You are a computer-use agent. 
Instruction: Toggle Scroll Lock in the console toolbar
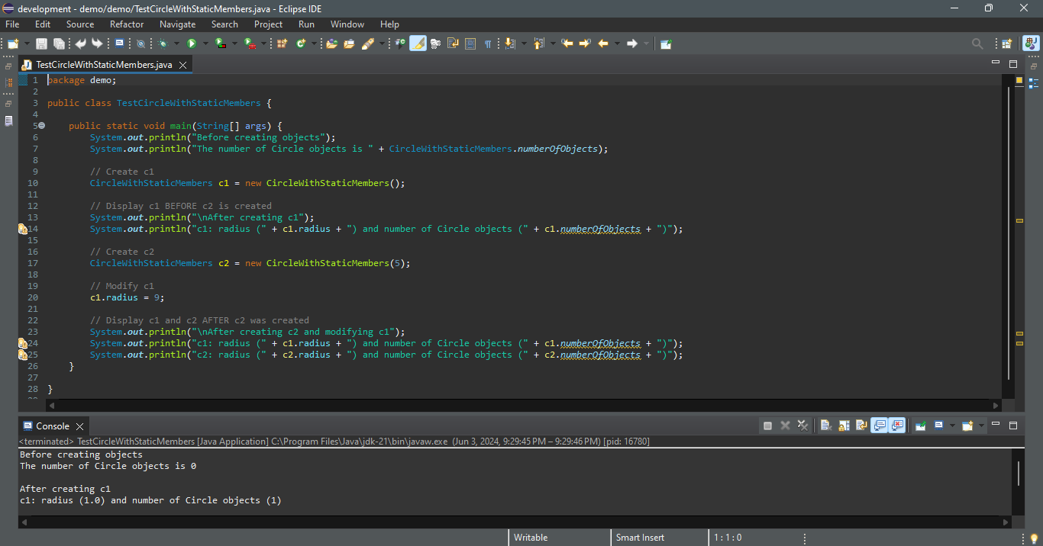pyautogui.click(x=844, y=426)
